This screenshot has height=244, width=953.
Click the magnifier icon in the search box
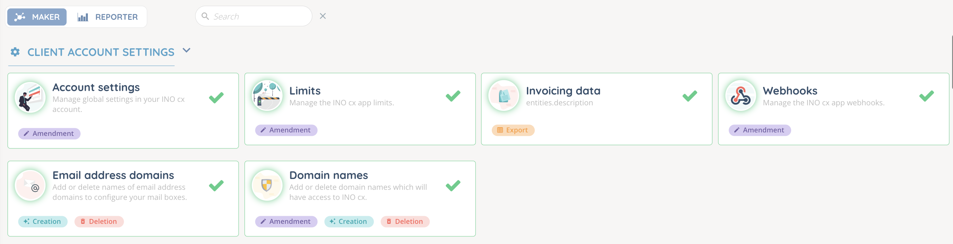pos(205,16)
